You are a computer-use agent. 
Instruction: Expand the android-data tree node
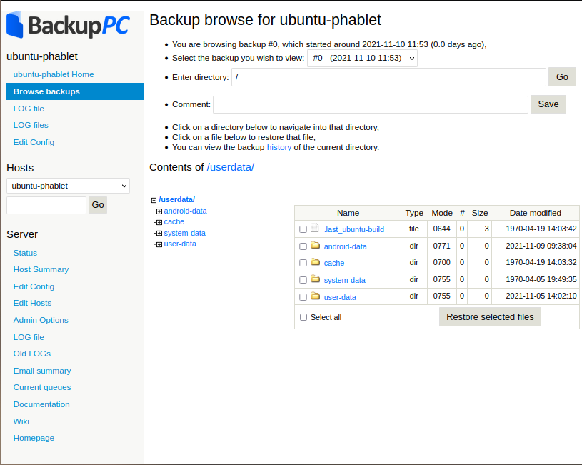tap(159, 211)
